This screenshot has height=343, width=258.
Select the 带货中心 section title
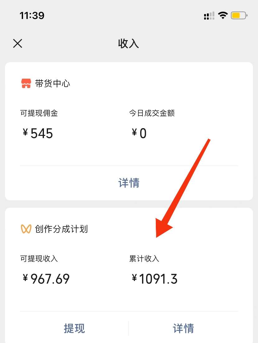[53, 84]
